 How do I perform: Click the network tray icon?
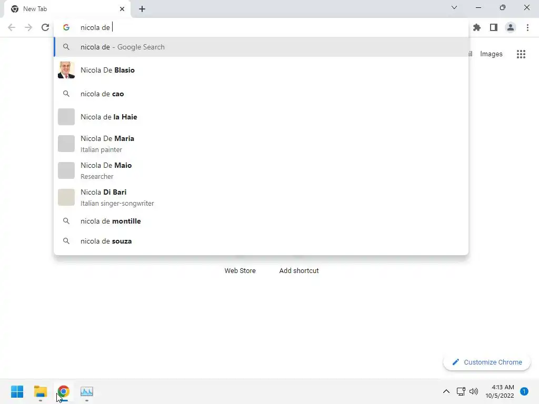point(461,391)
